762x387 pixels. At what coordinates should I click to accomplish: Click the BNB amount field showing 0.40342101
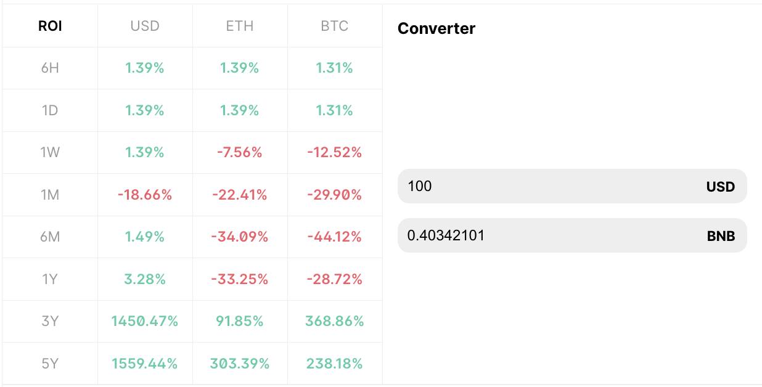click(572, 235)
